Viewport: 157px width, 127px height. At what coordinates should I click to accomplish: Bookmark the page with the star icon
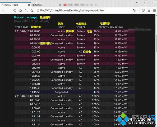click(x=32, y=10)
